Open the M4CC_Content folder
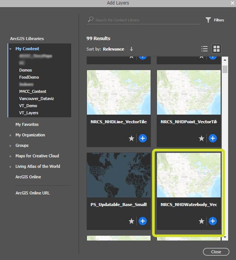The height and width of the screenshot is (260, 236). point(33,91)
